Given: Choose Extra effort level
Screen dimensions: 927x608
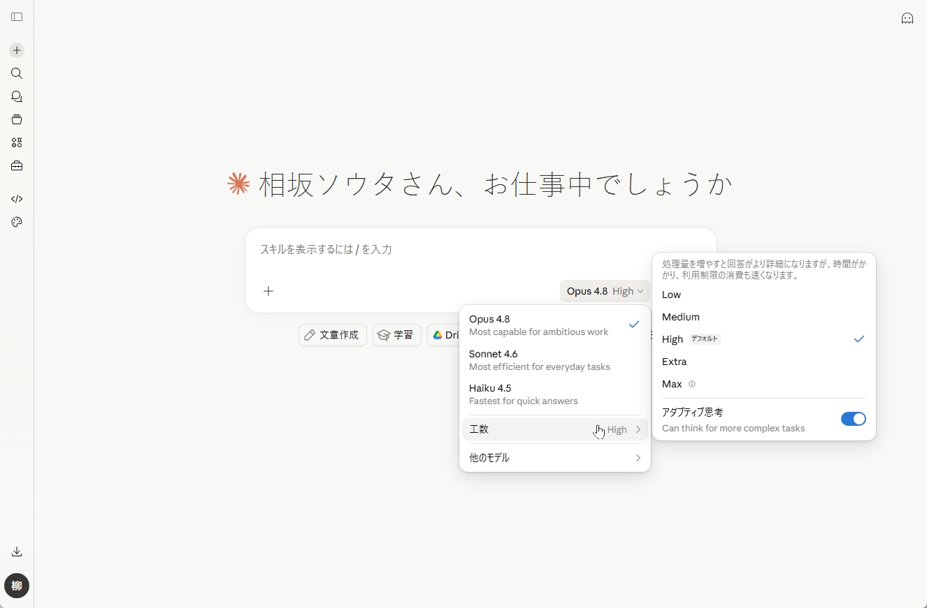Looking at the screenshot, I should click(x=763, y=362).
